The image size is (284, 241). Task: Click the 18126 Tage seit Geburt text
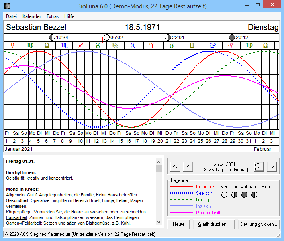pos(224,170)
